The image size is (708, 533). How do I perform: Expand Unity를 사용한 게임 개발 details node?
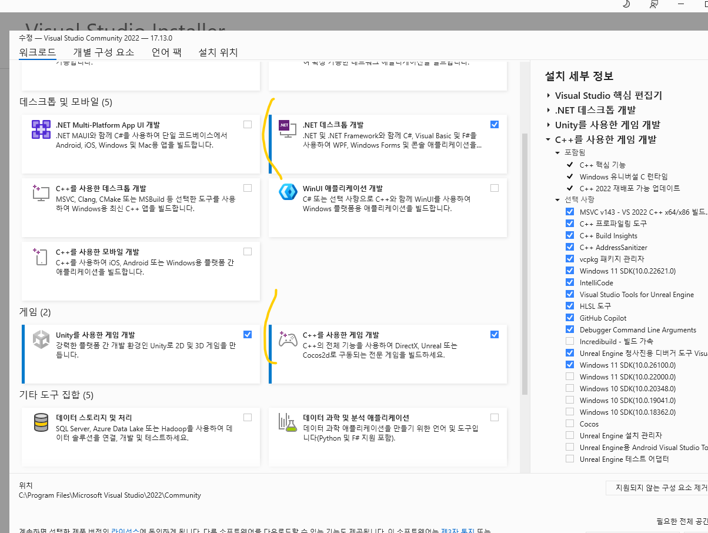549,125
